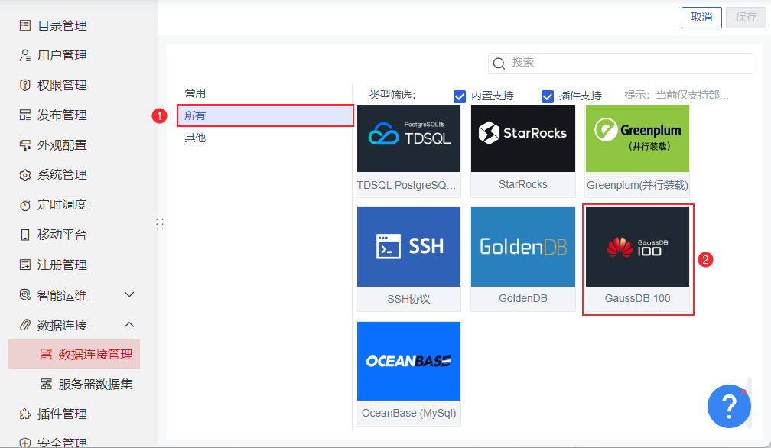Viewport: 771px width, 448px height.
Task: Click the 定时调度 stopwatch icon
Action: [x=25, y=205]
